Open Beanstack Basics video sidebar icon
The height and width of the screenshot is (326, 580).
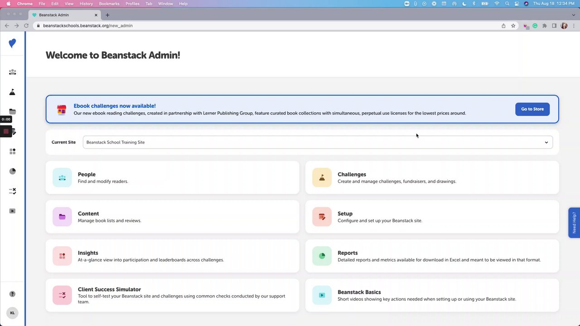12,211
